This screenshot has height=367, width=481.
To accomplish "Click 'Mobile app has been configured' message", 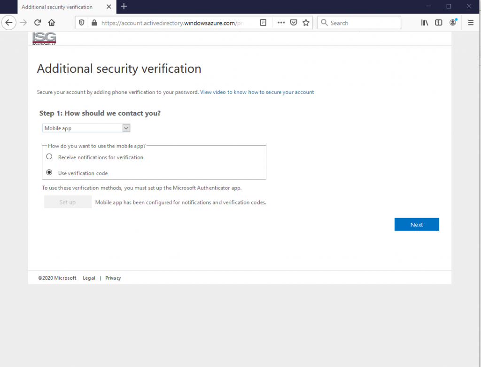I will (x=181, y=203).
